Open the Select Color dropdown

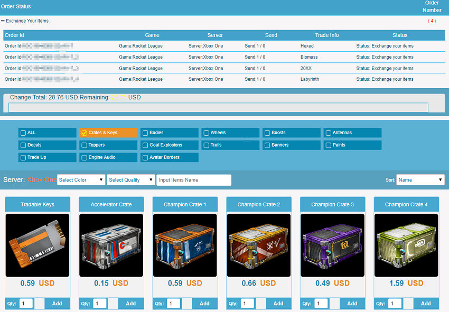pos(81,180)
